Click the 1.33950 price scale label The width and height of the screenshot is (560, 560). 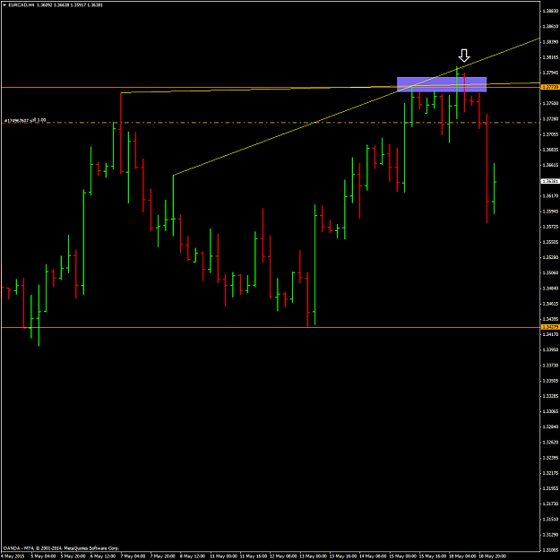pyautogui.click(x=550, y=349)
